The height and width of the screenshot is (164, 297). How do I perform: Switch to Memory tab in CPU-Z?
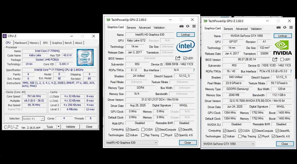[34, 43]
